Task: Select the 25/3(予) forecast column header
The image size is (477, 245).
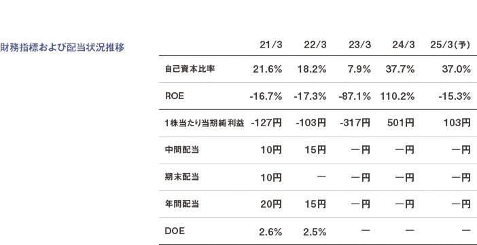Action: [x=450, y=45]
